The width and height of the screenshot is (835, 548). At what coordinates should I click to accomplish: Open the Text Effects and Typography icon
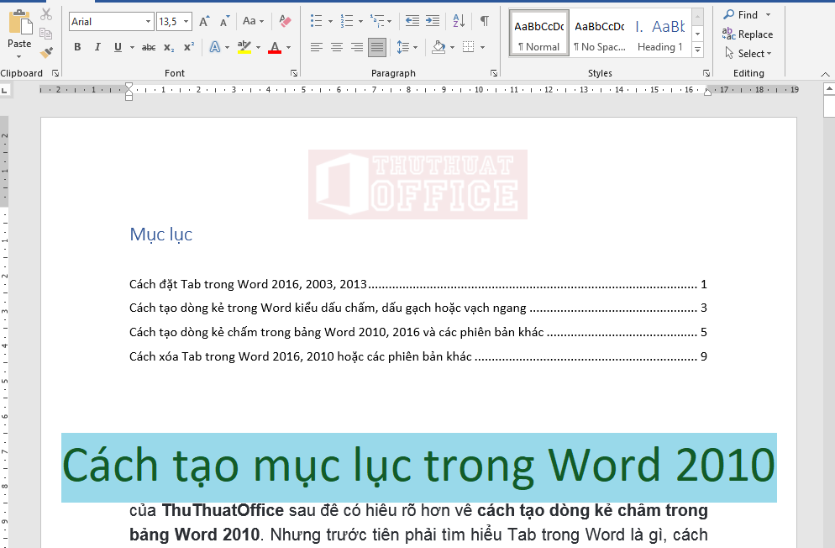217,48
